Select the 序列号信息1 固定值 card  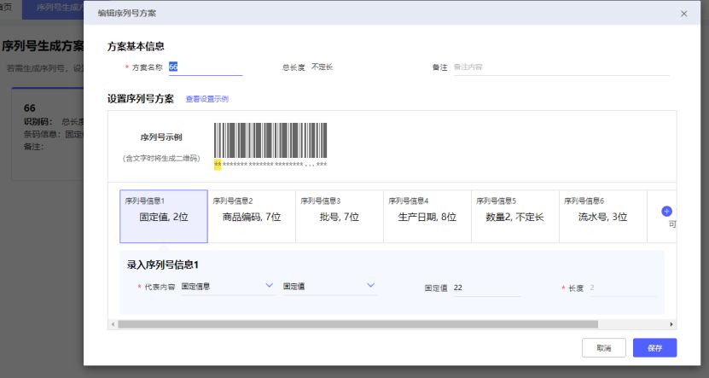pyautogui.click(x=163, y=217)
